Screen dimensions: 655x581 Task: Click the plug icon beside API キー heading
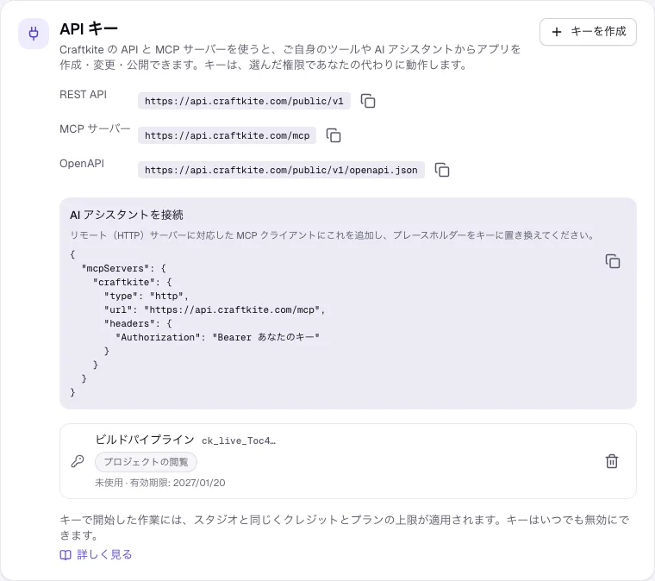[x=34, y=34]
